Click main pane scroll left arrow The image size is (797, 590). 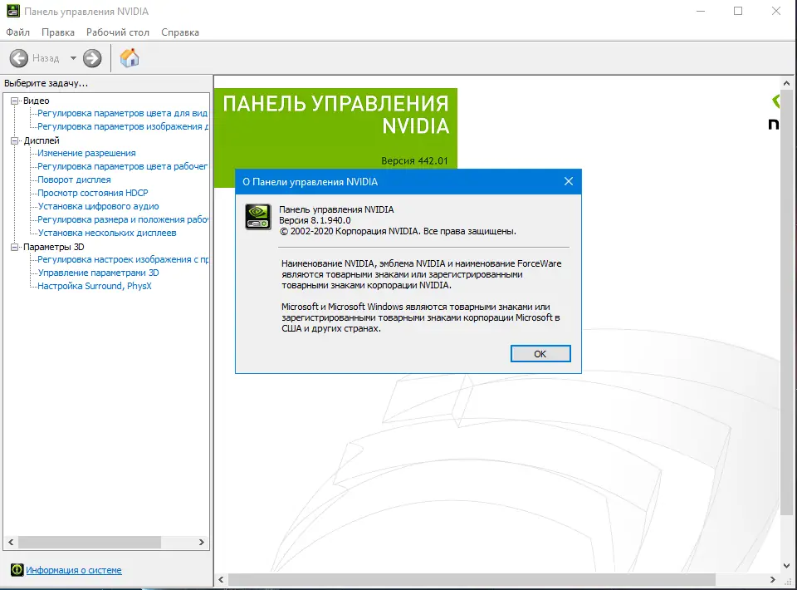(221, 579)
